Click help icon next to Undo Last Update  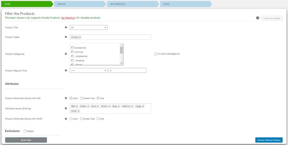pos(258,18)
